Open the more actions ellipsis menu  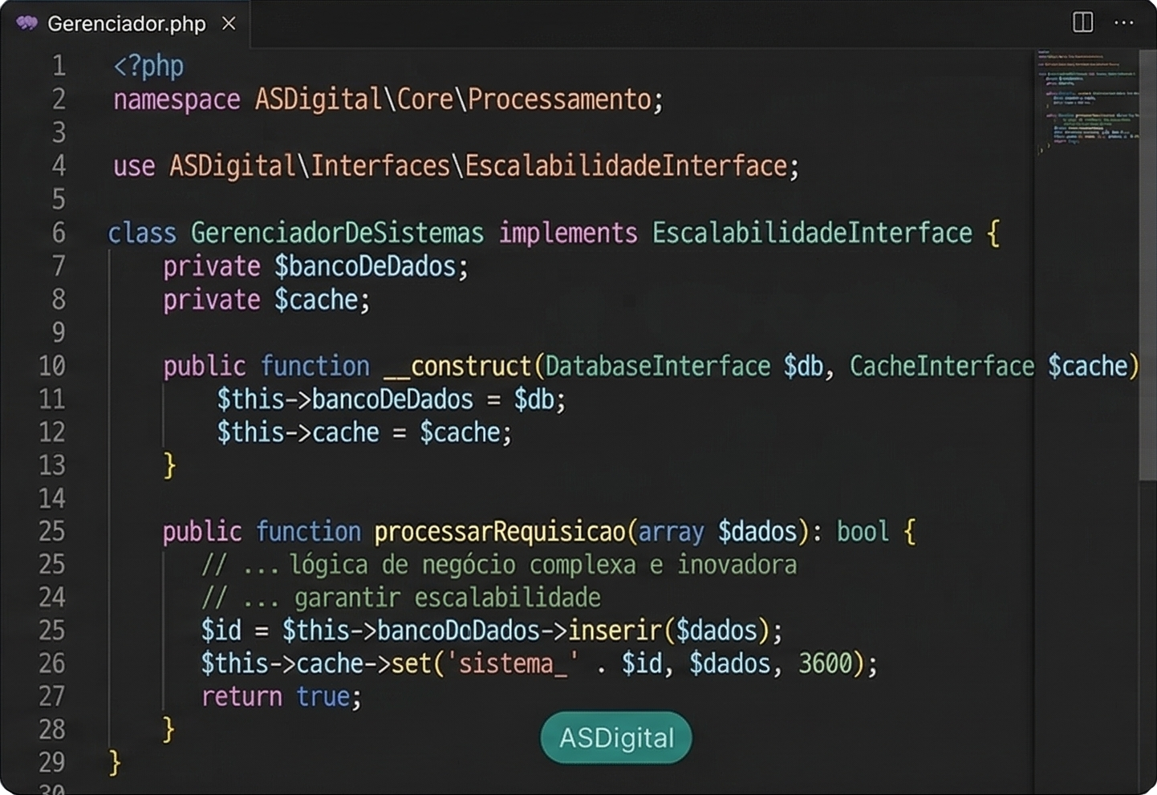click(1124, 22)
